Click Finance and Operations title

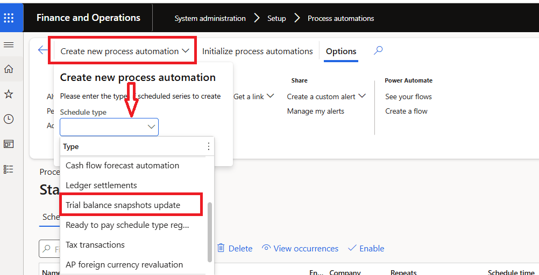[x=88, y=18]
